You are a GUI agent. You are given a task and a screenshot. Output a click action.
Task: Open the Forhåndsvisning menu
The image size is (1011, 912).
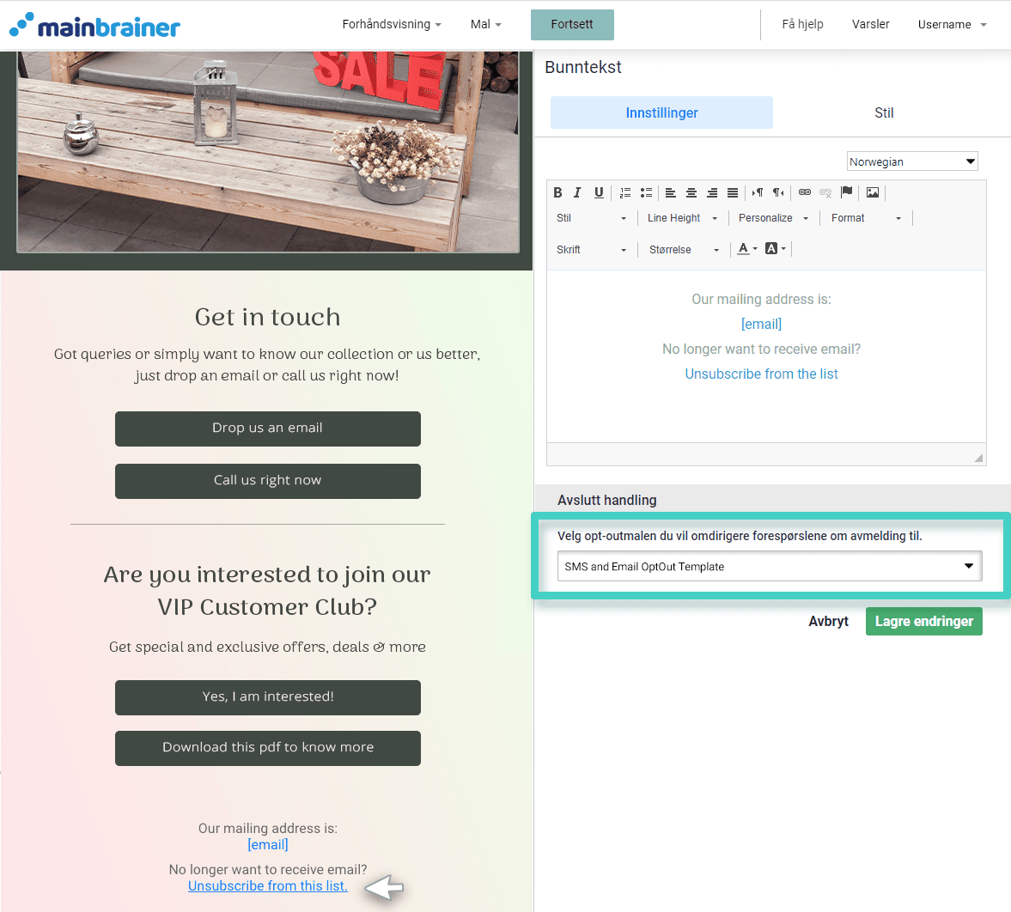click(x=391, y=24)
